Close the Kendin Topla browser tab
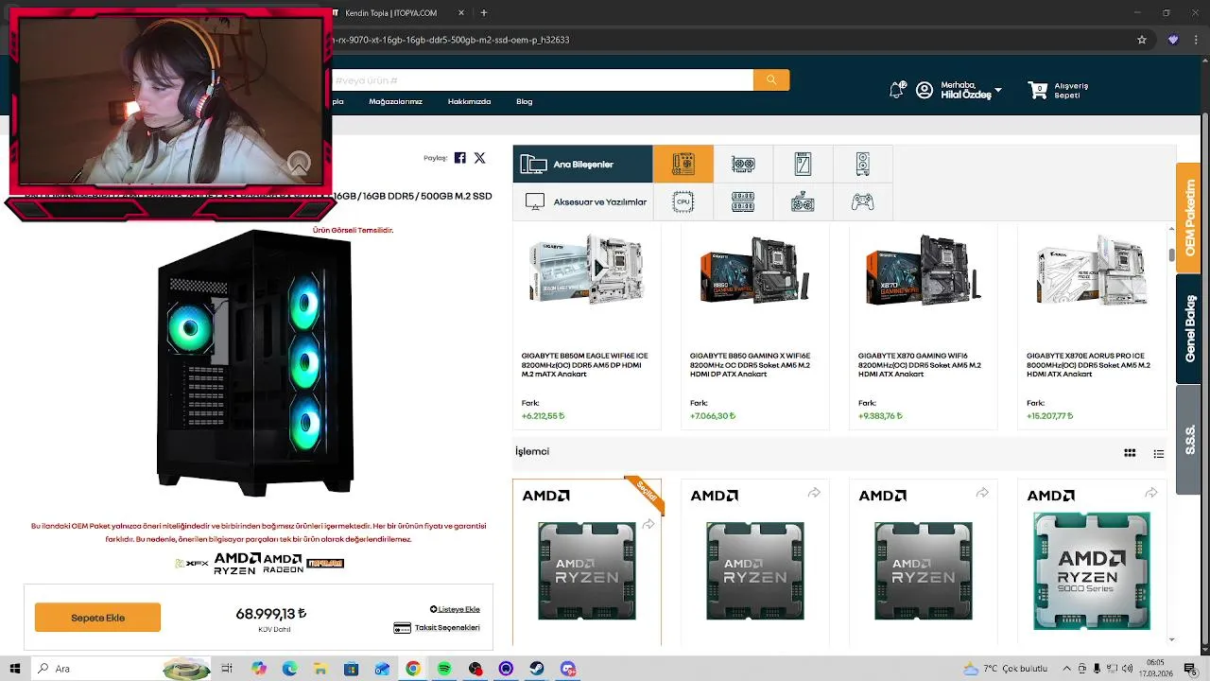Screen dimensions: 1210x681 461,13
